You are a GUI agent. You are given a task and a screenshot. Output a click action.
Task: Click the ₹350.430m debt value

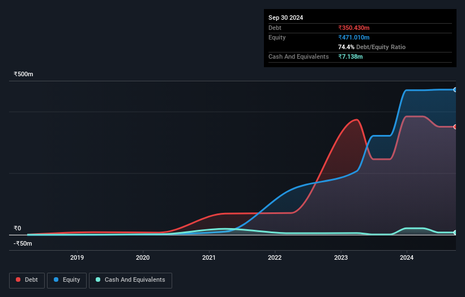(354, 28)
